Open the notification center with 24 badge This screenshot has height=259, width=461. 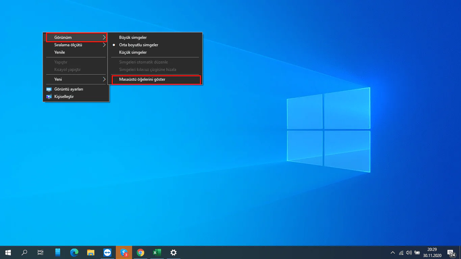451,253
